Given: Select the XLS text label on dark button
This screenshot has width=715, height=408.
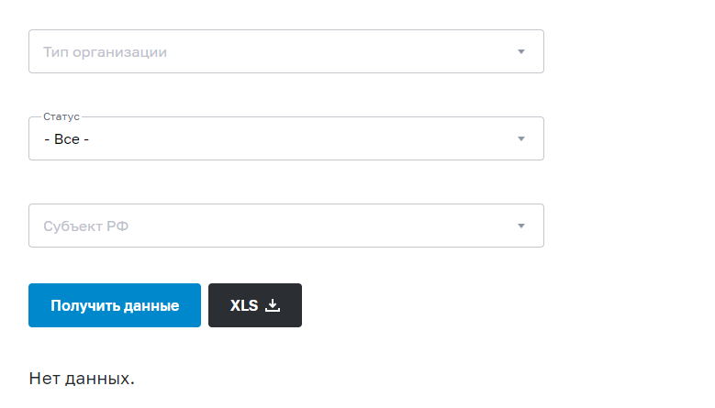Looking at the screenshot, I should [244, 305].
